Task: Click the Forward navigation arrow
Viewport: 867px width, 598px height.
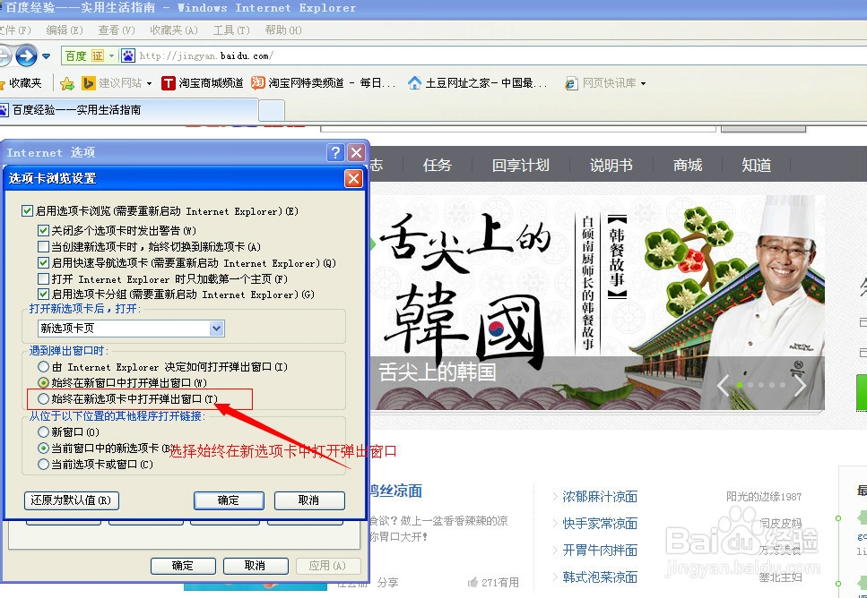Action: [25, 56]
